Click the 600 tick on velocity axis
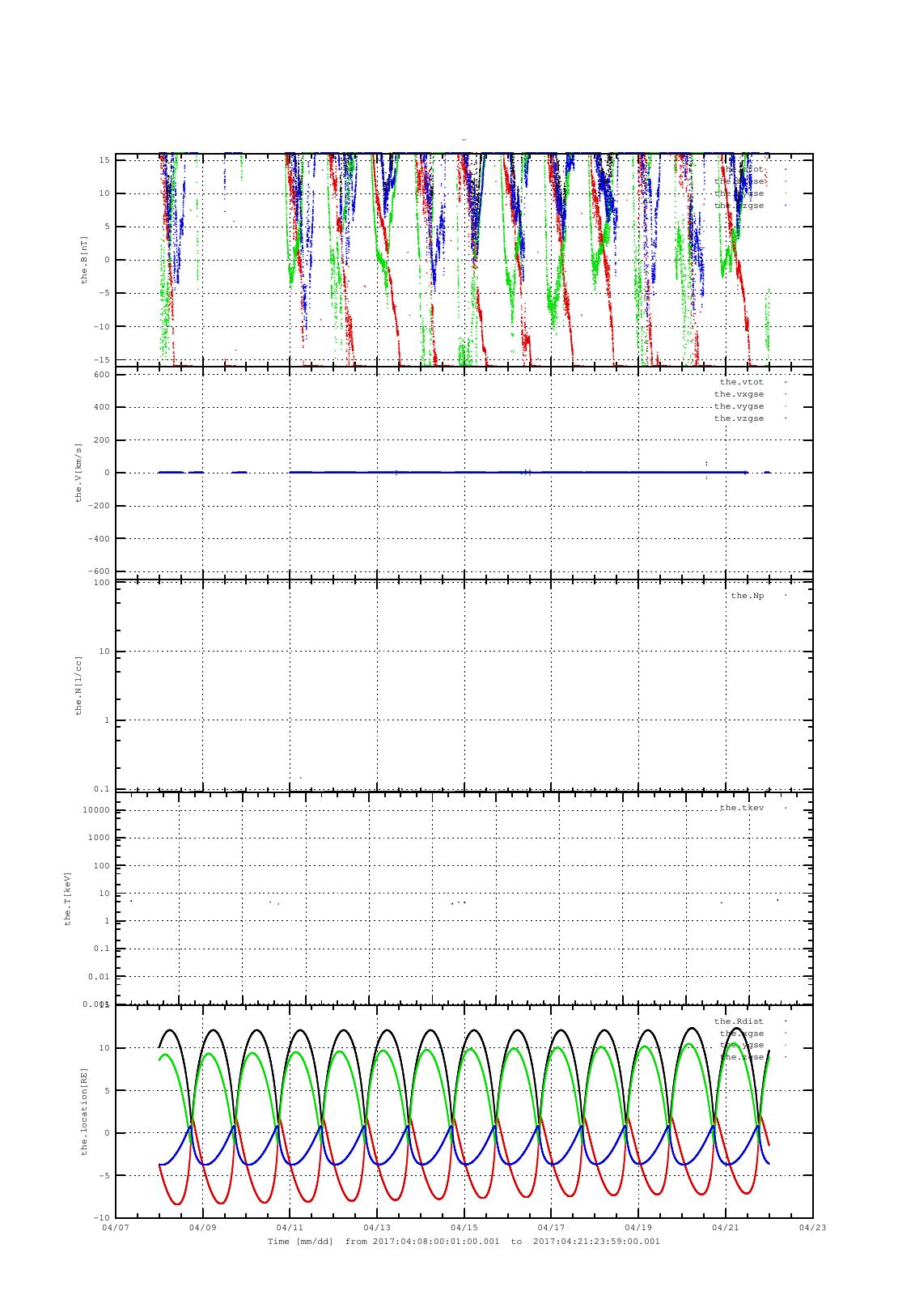Screen dimensions: 915x1295 (x=101, y=375)
